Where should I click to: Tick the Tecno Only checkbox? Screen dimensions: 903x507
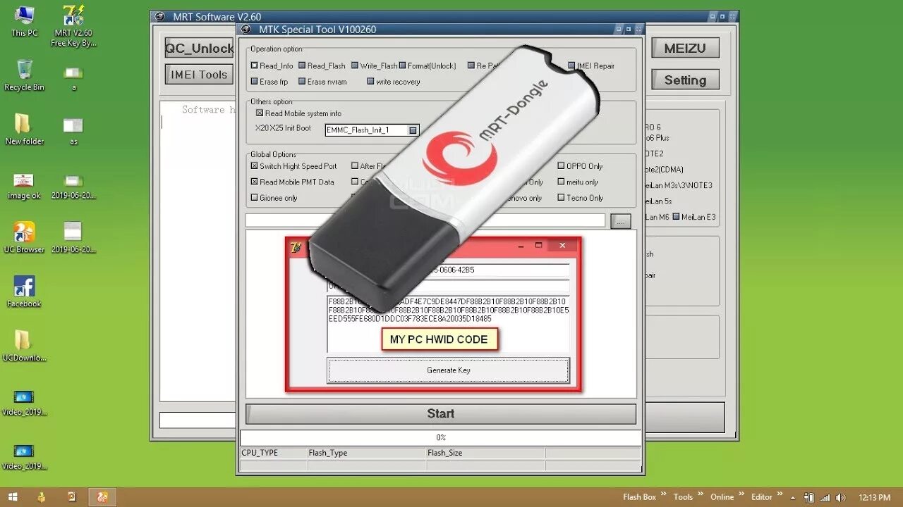pos(562,198)
